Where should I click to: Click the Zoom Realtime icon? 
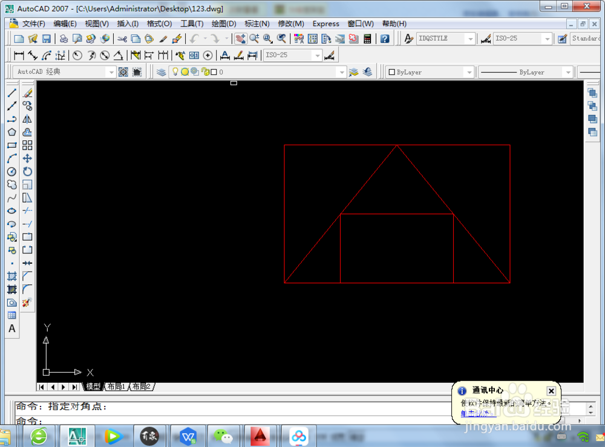click(x=254, y=39)
